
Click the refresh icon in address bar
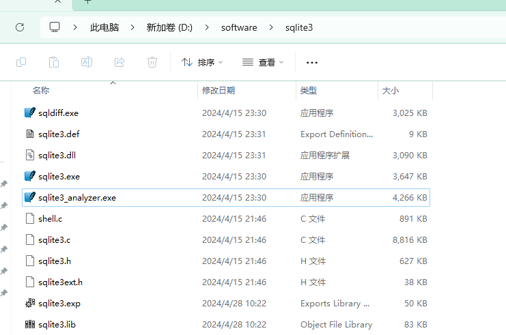(20, 27)
